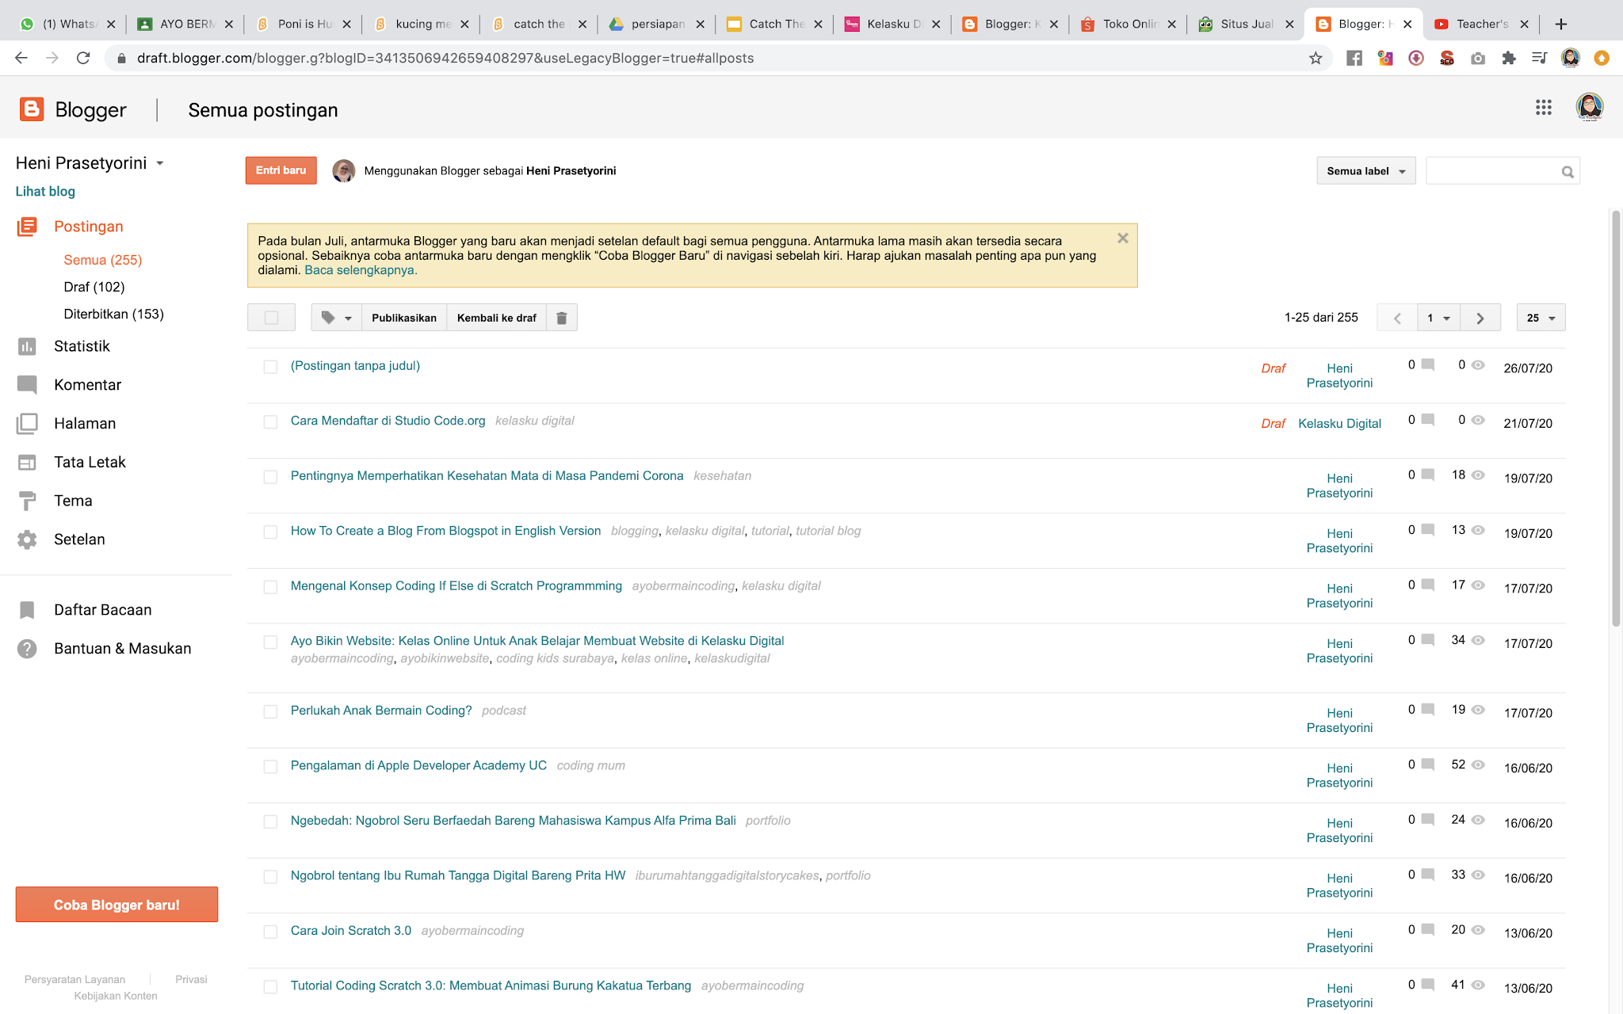Viewport: 1623px width, 1014px height.
Task: Open the Google apps grid icon
Action: click(x=1543, y=108)
